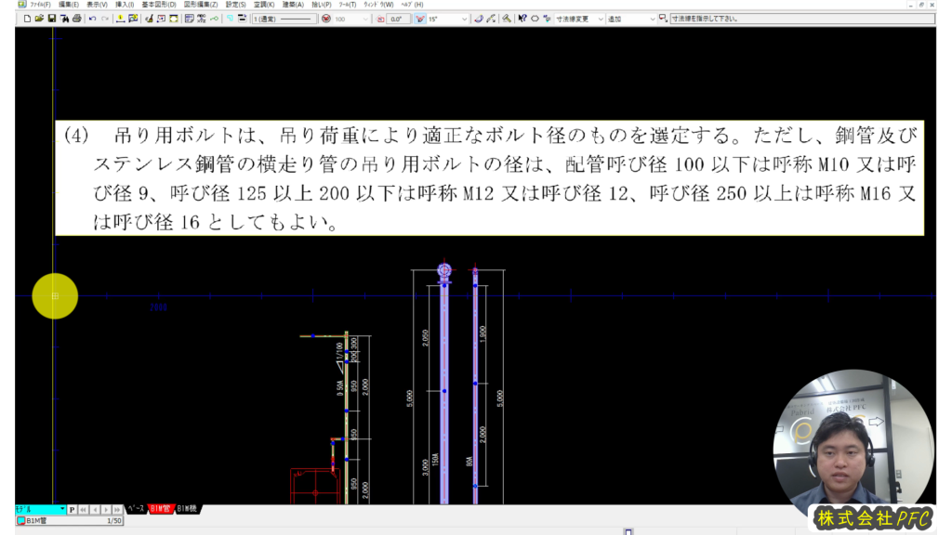Toggle the red circular icon before 100
The image size is (952, 535).
325,19
